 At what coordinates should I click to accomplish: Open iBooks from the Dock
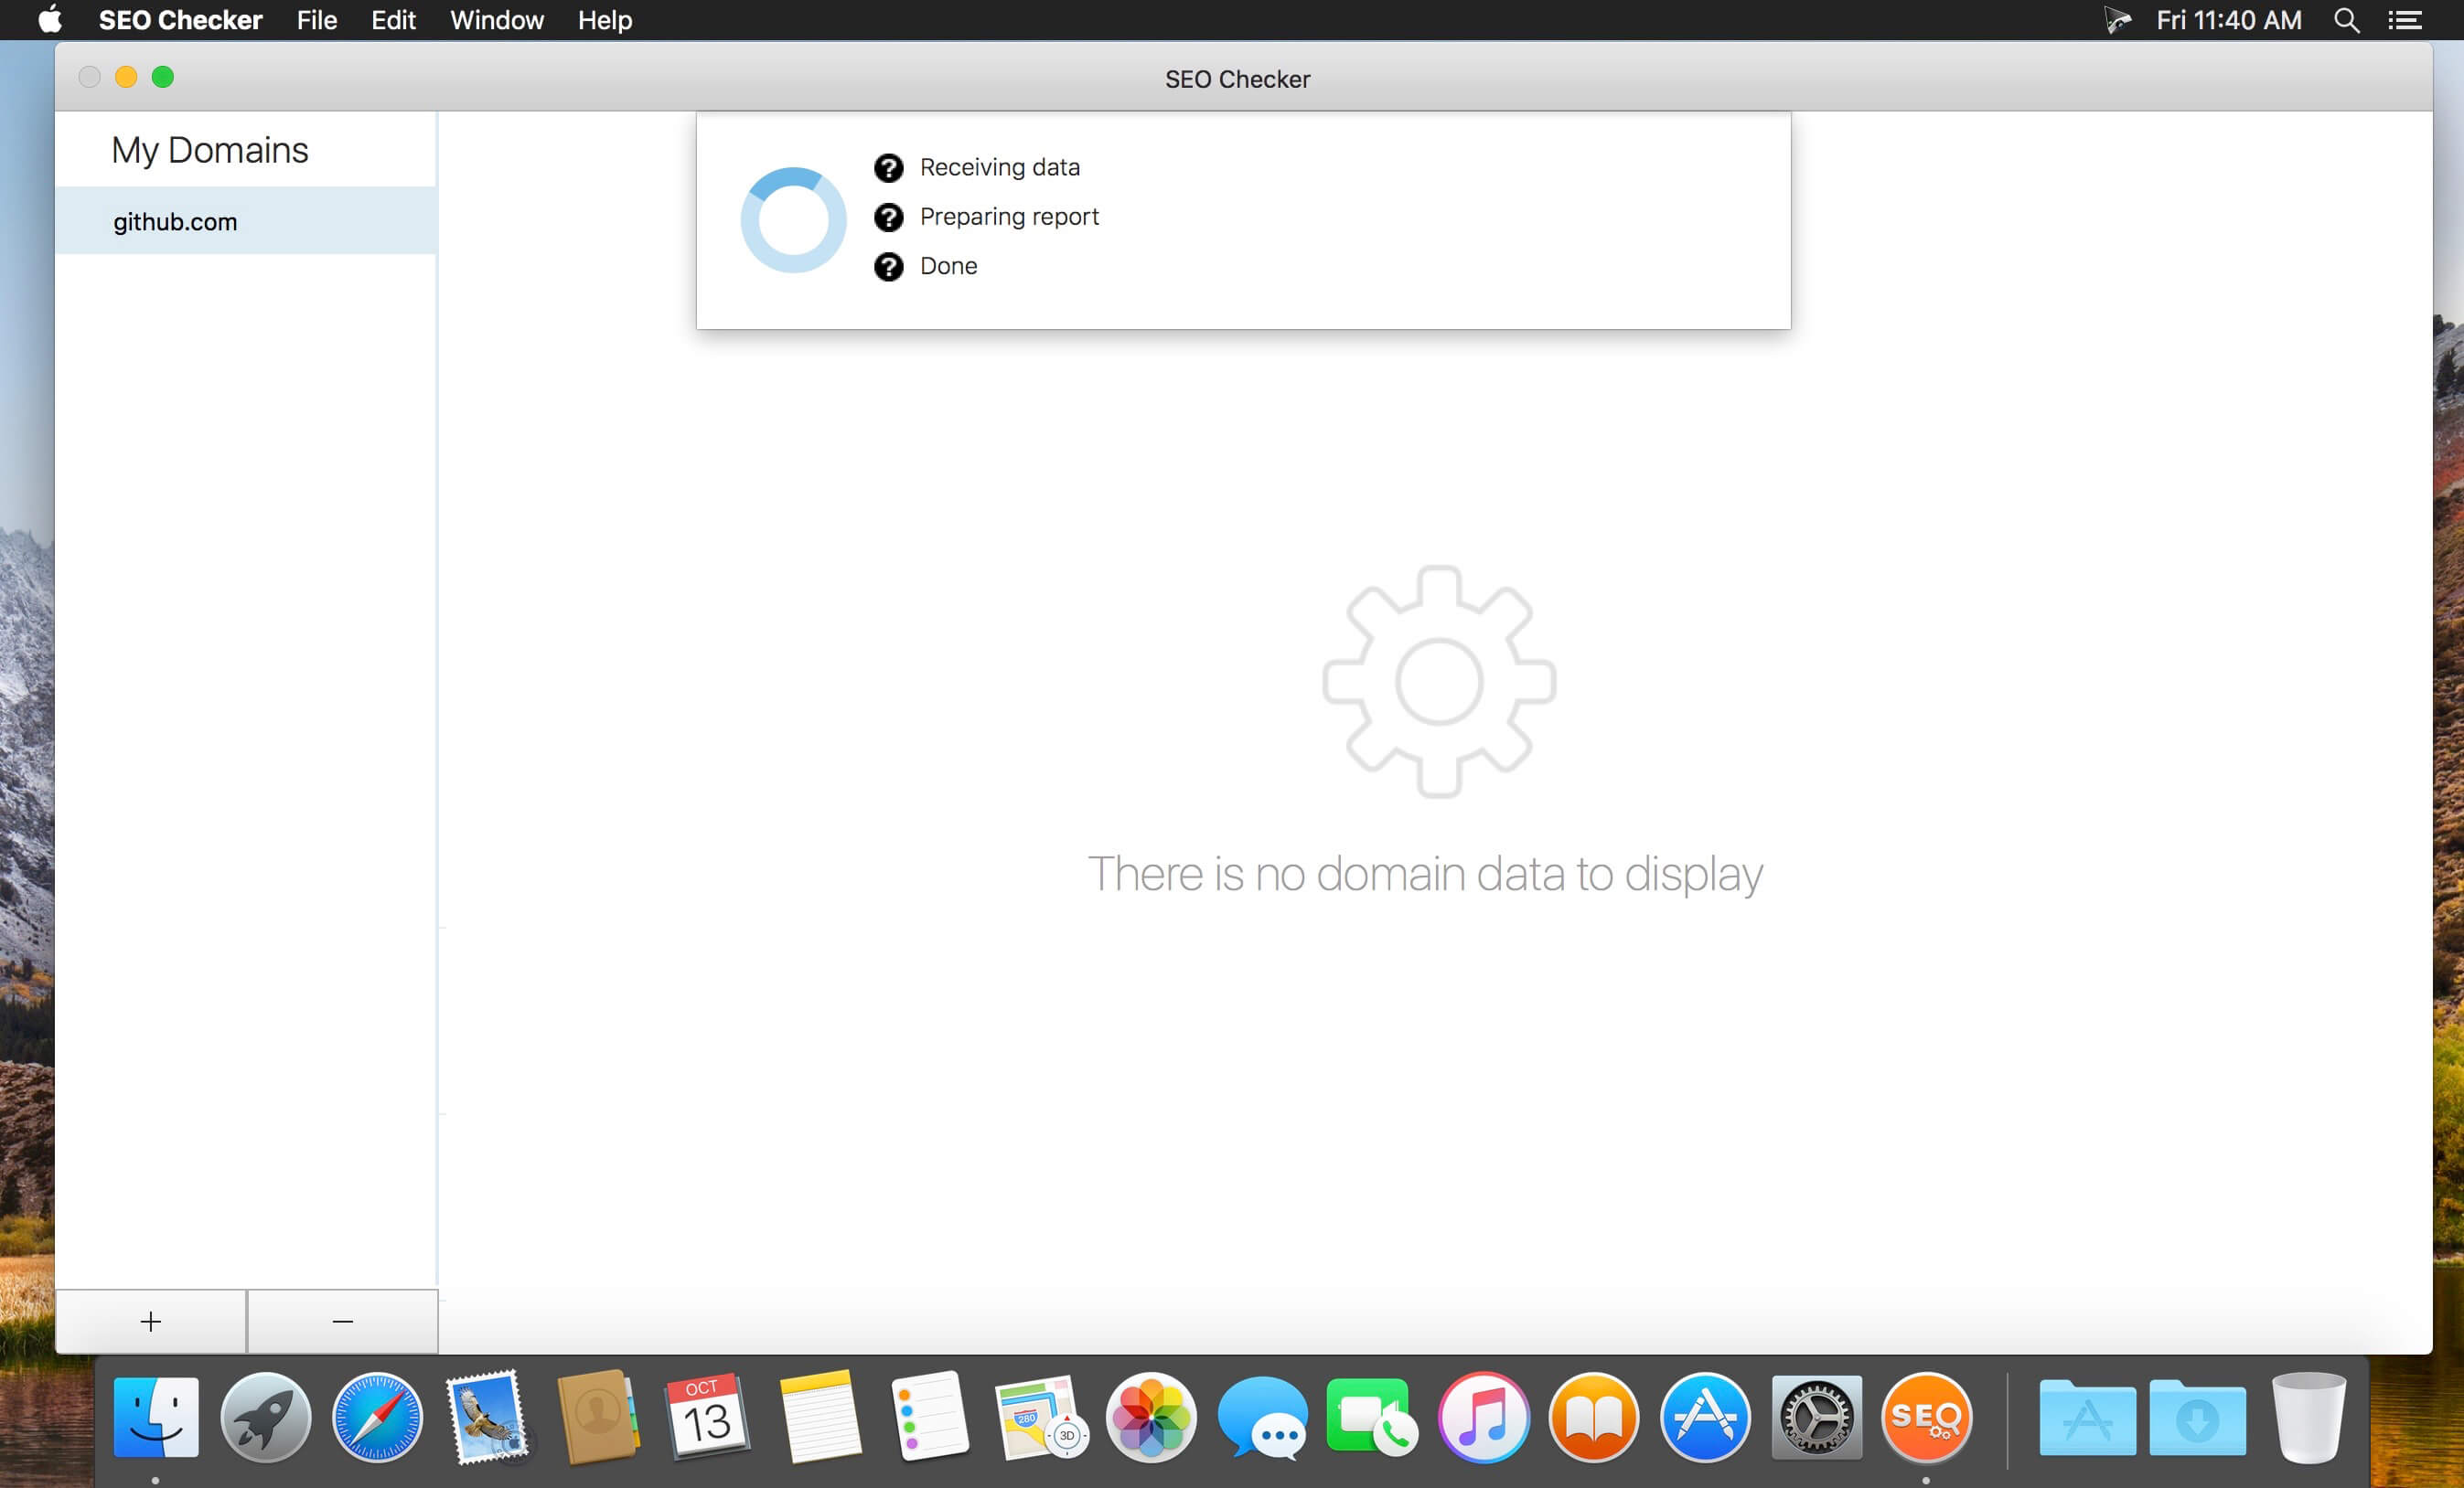pos(1594,1417)
